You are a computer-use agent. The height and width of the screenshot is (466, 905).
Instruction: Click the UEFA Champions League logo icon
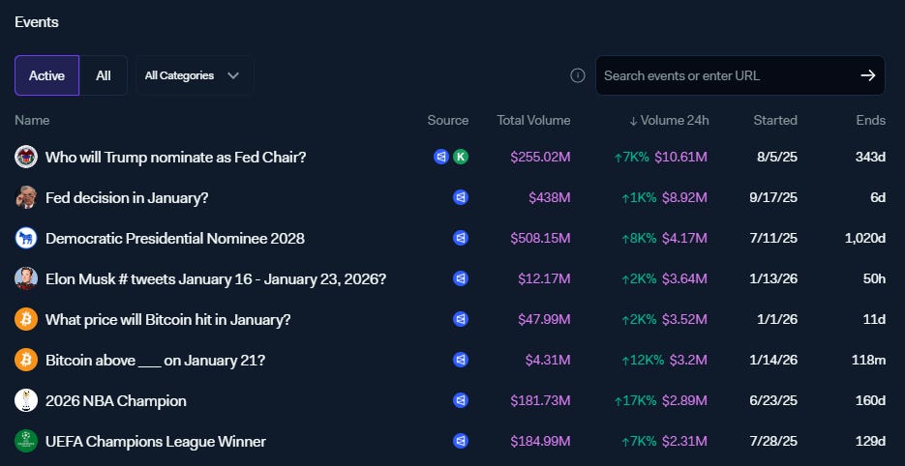tap(26, 441)
